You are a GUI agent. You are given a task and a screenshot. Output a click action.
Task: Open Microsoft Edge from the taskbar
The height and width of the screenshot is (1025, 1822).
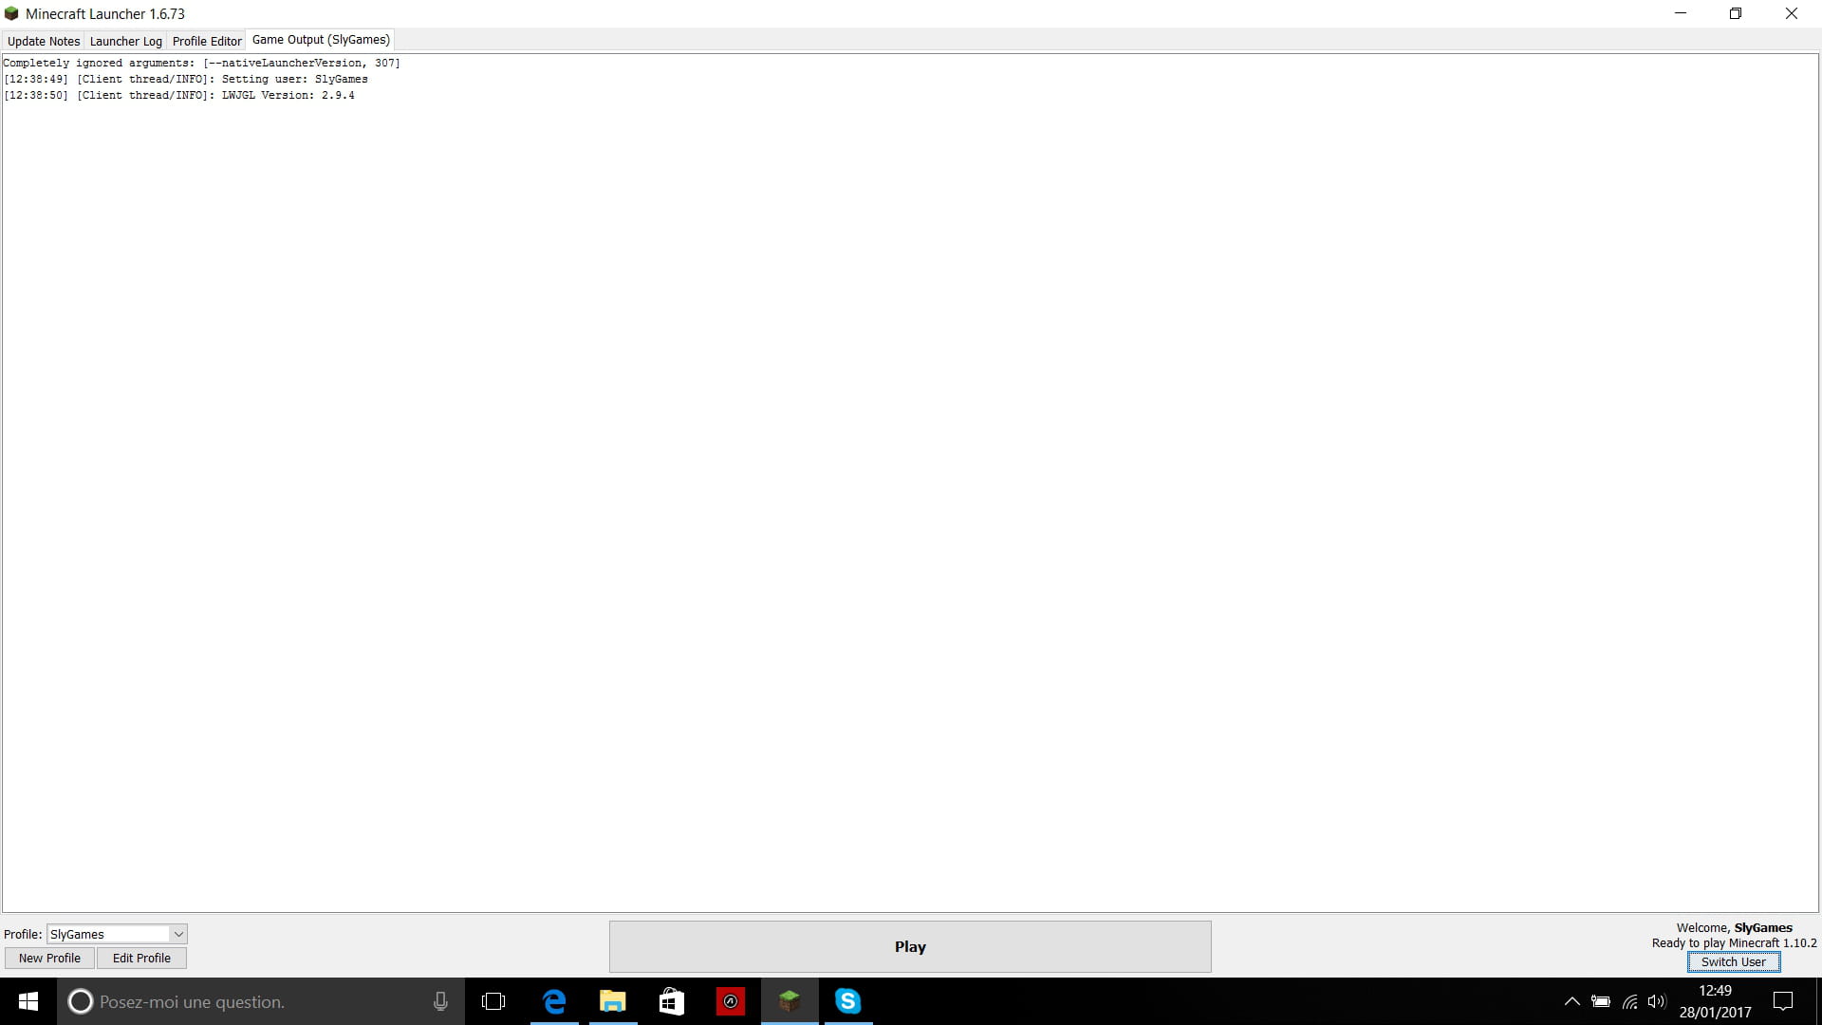click(554, 1001)
